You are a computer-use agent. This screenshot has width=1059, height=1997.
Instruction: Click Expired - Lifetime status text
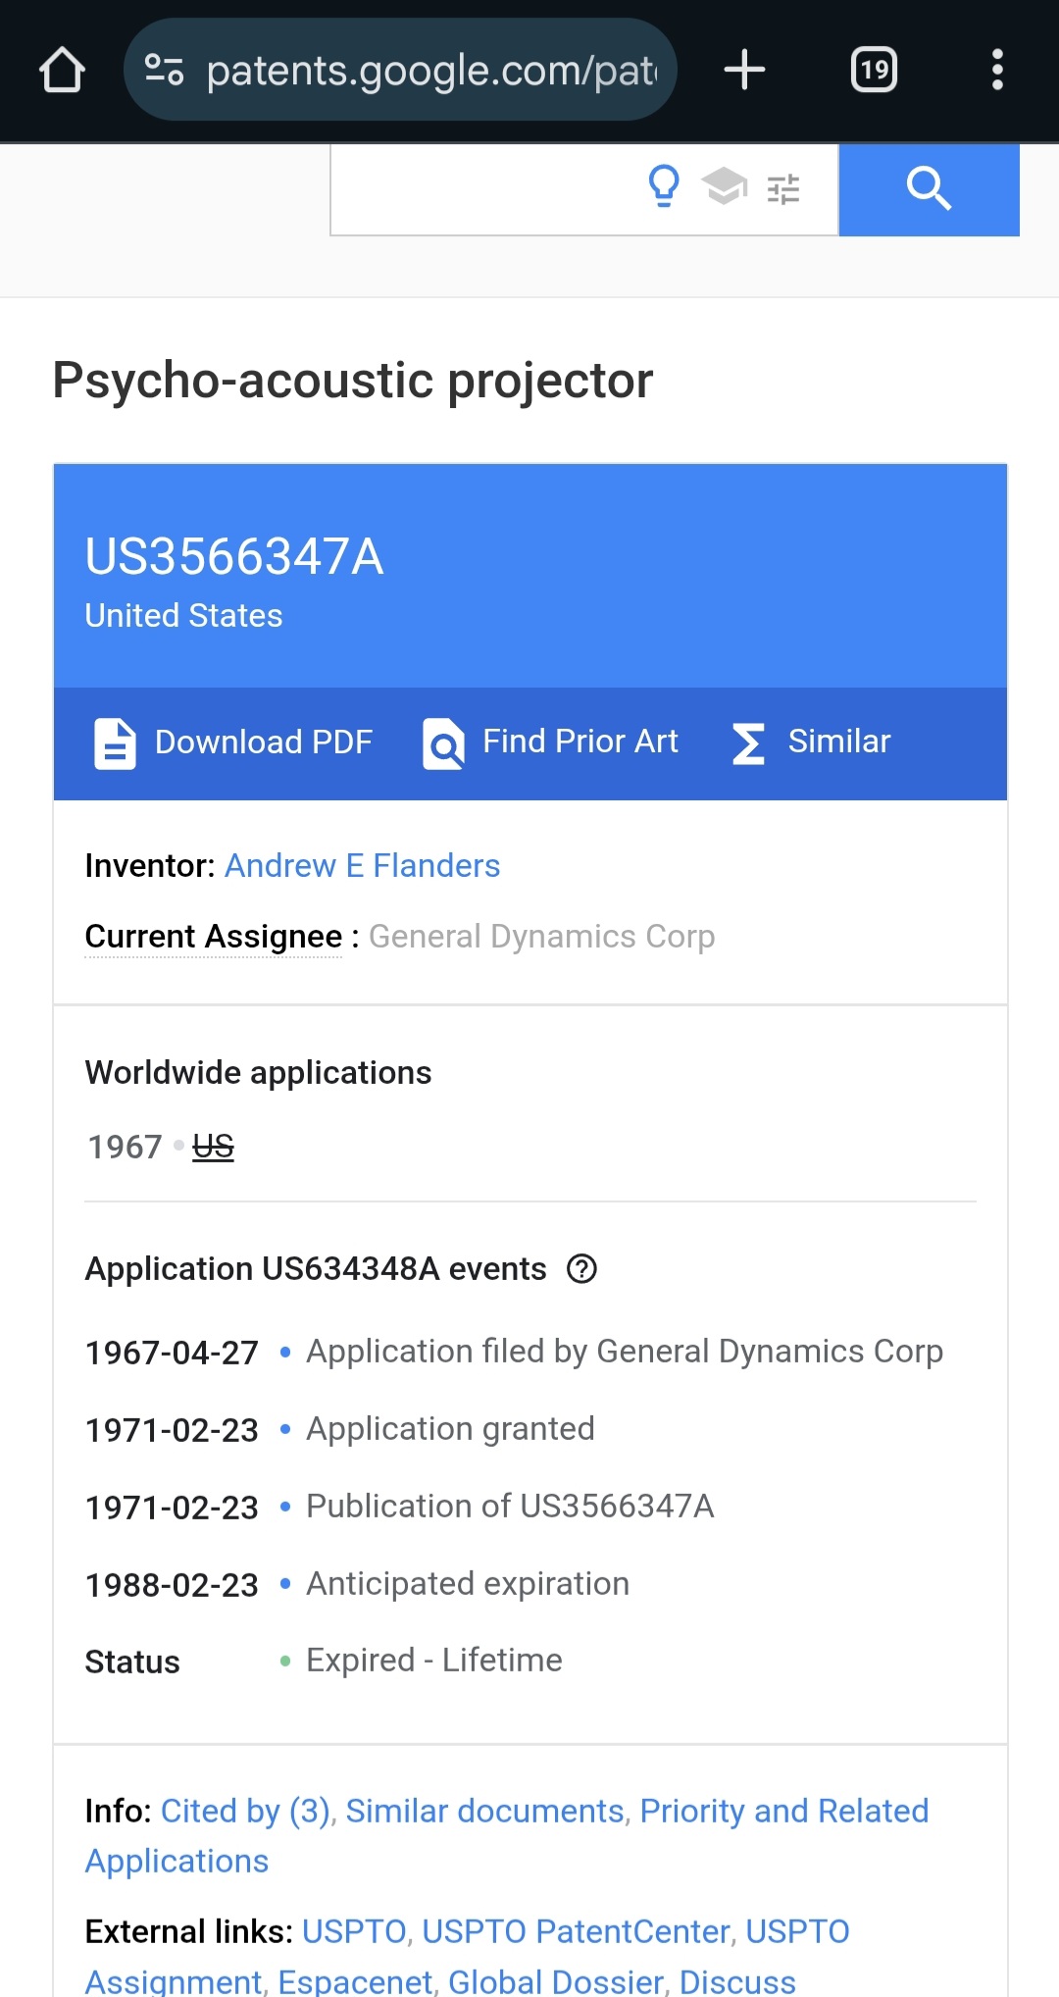434,1661
